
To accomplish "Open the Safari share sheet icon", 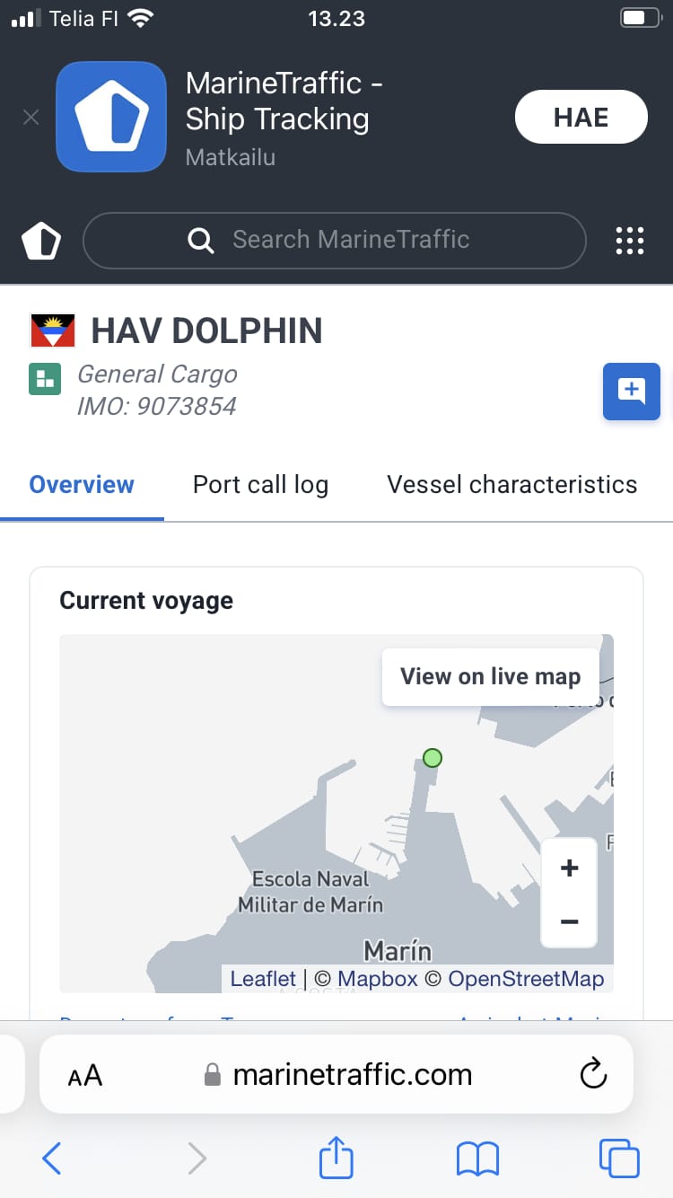I will pyautogui.click(x=336, y=1158).
